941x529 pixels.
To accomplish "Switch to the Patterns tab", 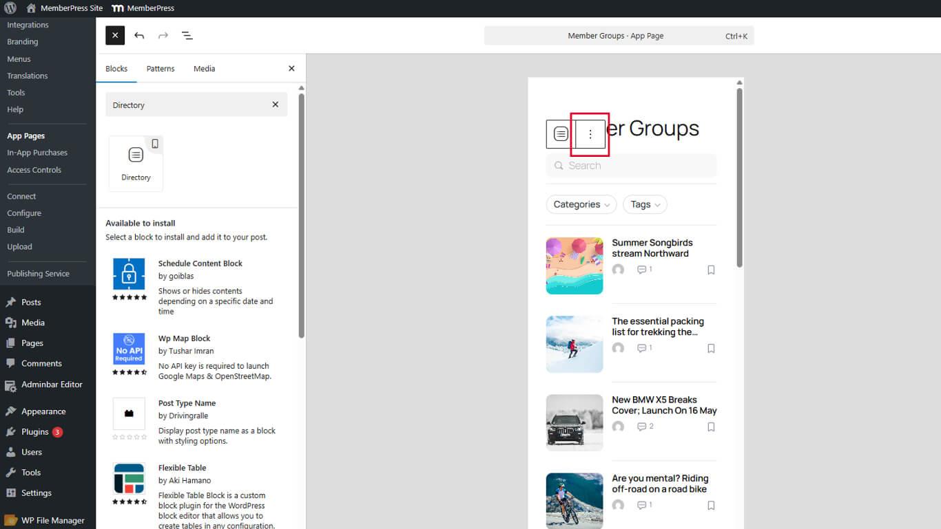I will click(x=161, y=69).
